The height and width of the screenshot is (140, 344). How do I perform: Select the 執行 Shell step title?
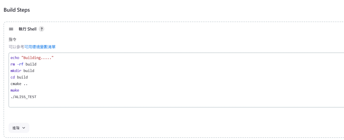[x=28, y=29]
